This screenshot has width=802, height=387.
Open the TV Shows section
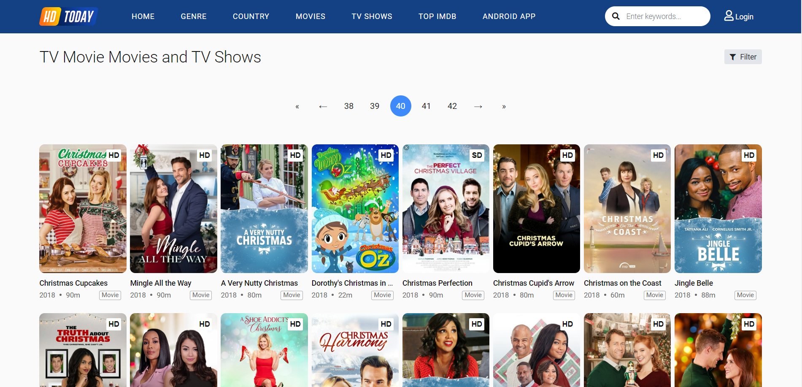point(372,16)
